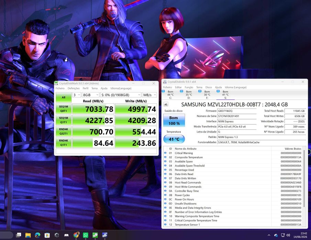This screenshot has height=240, width=311.
Task: Open Google Chrome from the taskbar
Action: pyautogui.click(x=76, y=235)
